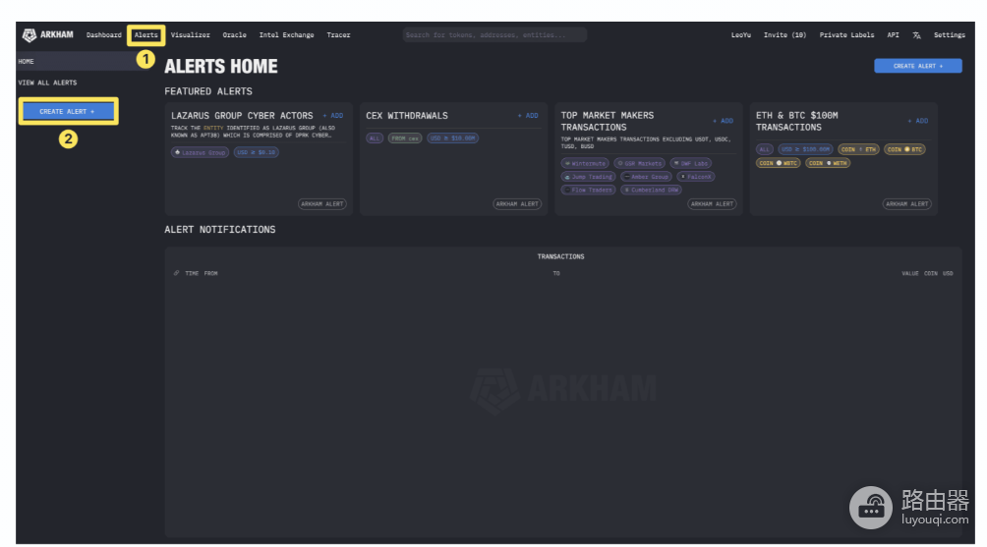987x547 pixels.
Task: Add the ETH & BTC $100M alert
Action: click(918, 121)
